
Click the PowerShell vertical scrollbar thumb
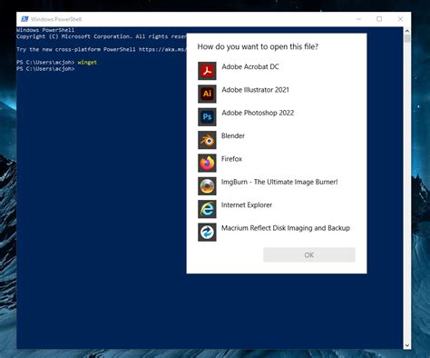(407, 38)
